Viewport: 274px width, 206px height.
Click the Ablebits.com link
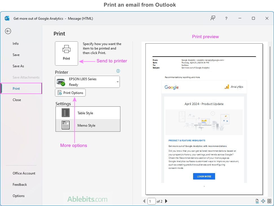(x=88, y=199)
